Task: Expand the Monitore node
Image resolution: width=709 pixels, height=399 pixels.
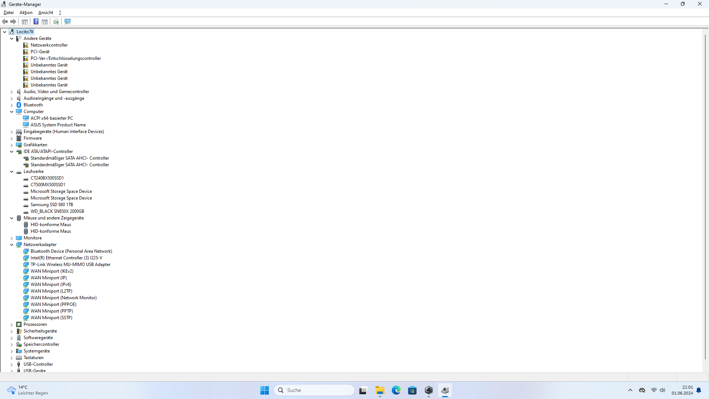Action: tap(11, 238)
